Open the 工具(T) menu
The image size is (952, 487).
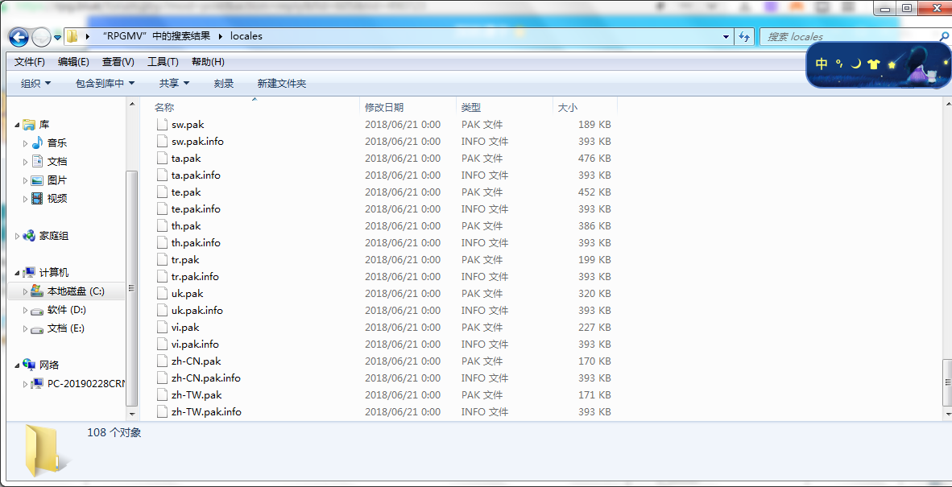[x=163, y=62]
